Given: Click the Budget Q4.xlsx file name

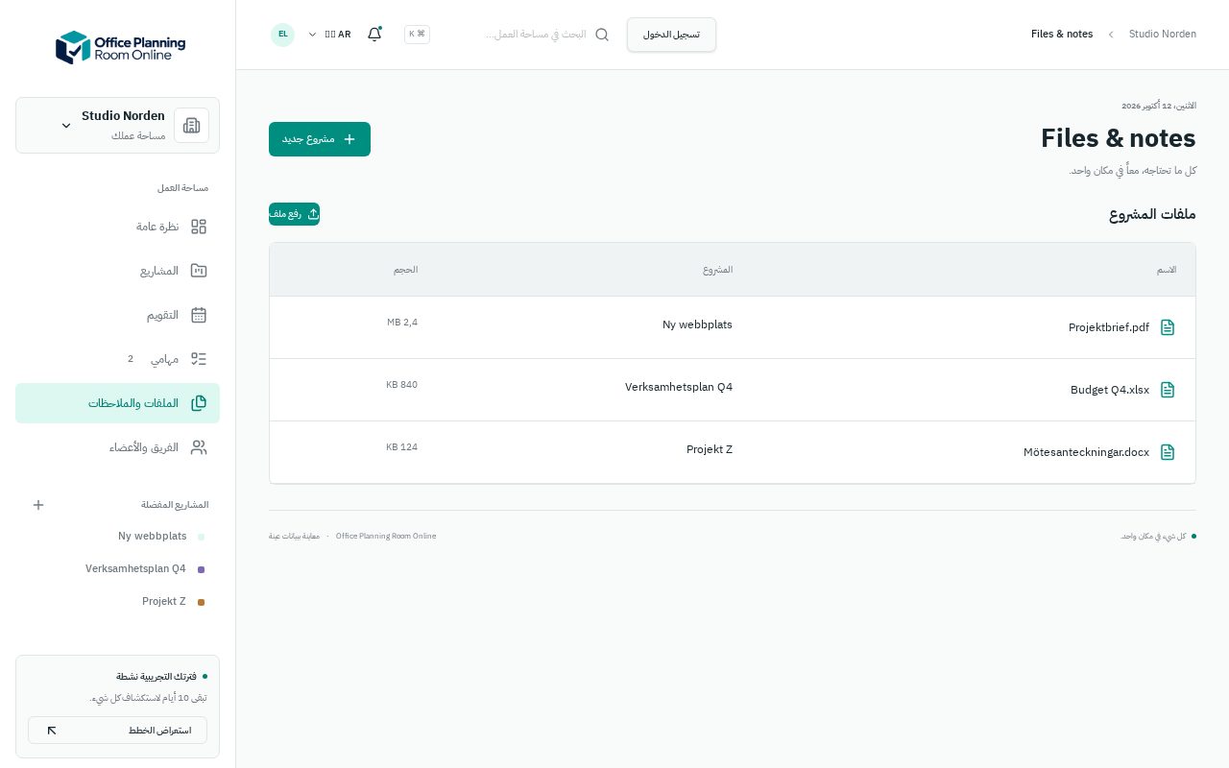Looking at the screenshot, I should (1110, 390).
